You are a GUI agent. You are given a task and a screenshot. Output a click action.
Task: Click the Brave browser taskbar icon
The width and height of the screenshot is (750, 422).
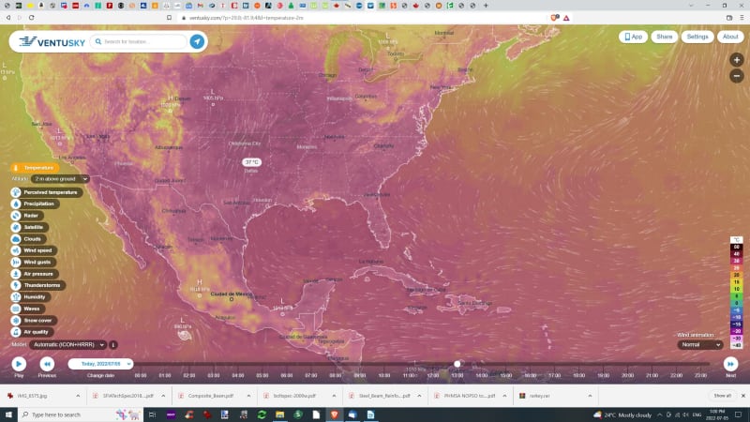(x=335, y=414)
